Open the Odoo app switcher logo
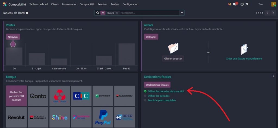Image resolution: width=278 pixels, height=128 pixels. (5, 4)
